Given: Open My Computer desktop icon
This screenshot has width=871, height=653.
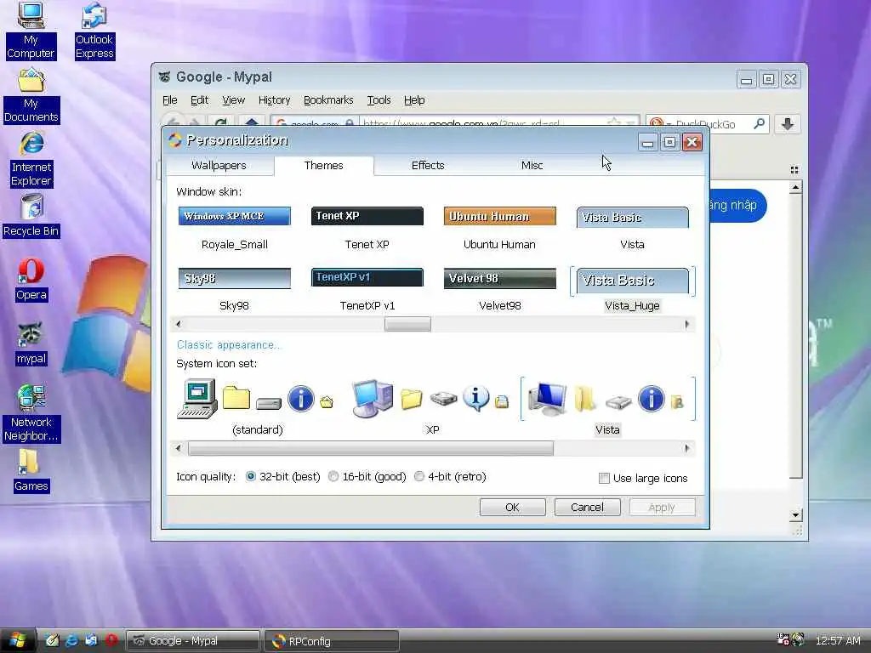Looking at the screenshot, I should tap(31, 29).
